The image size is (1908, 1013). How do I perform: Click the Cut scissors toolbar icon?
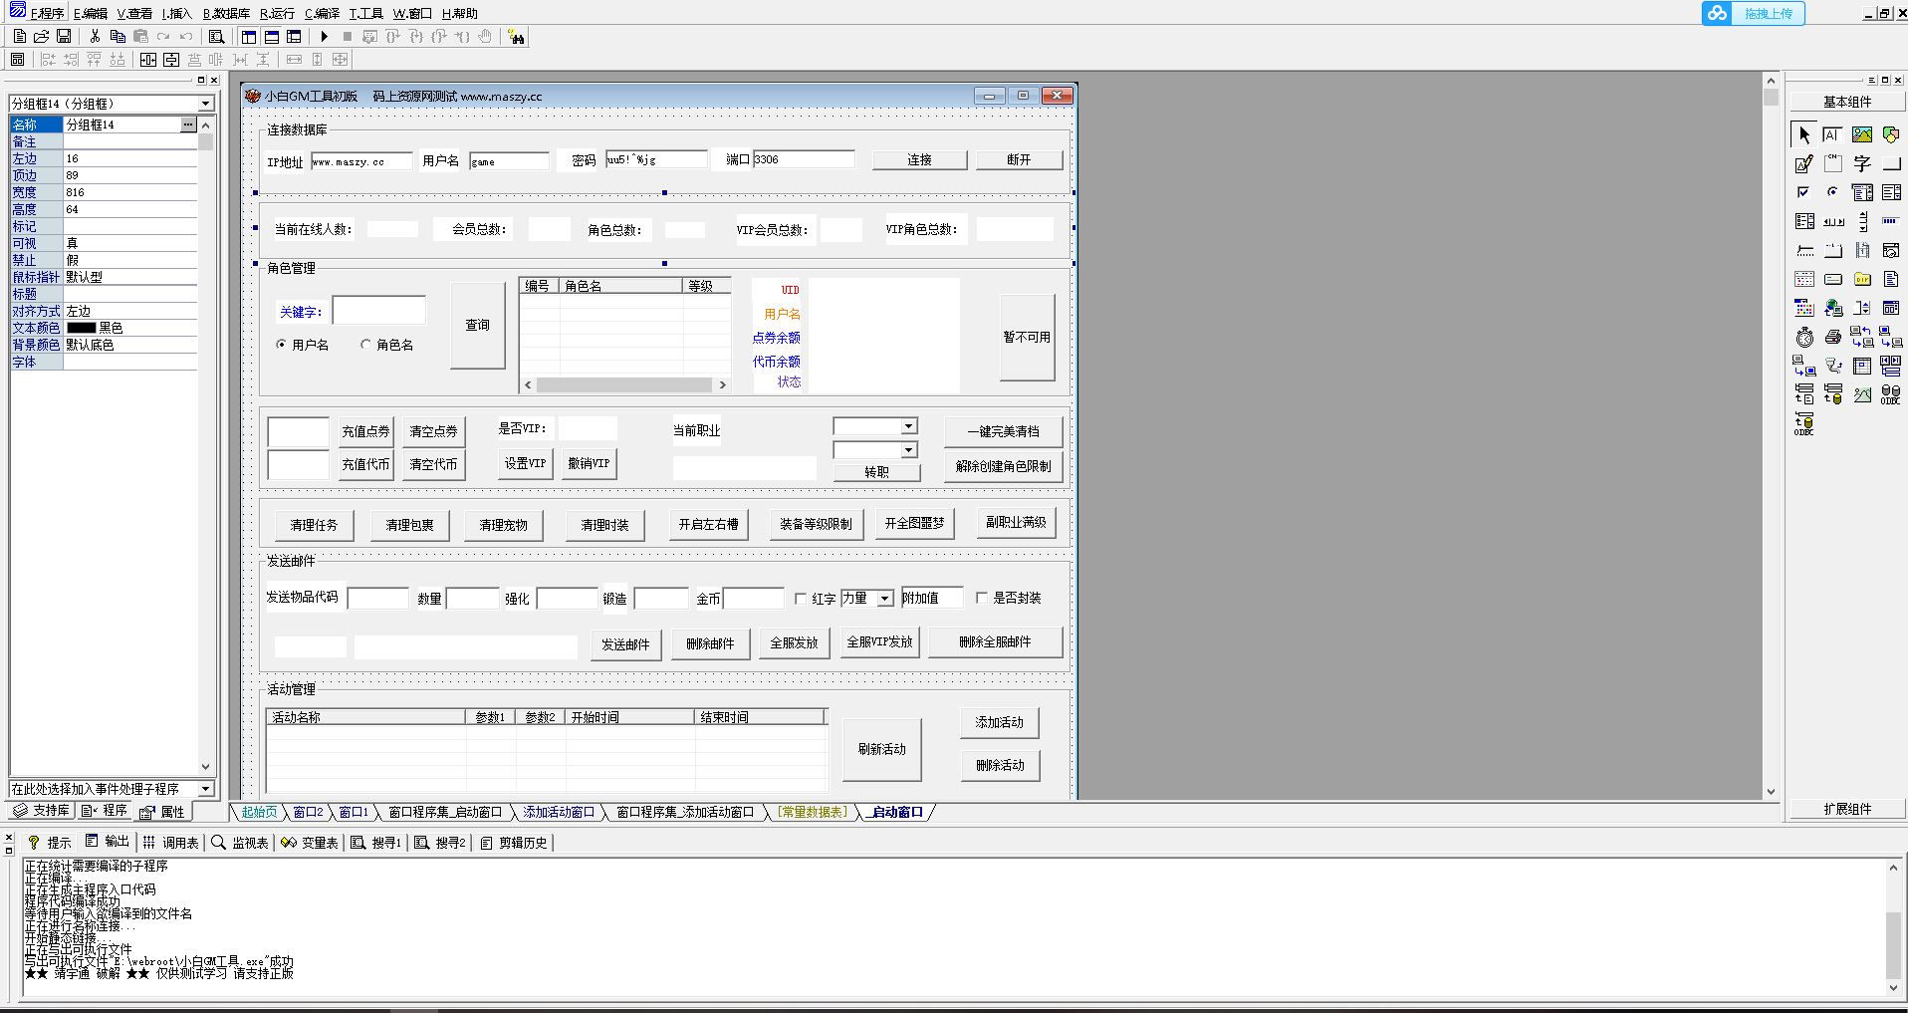point(95,36)
